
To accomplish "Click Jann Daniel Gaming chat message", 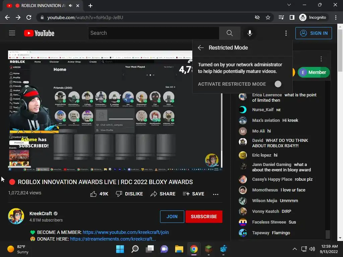I will click(282, 167).
